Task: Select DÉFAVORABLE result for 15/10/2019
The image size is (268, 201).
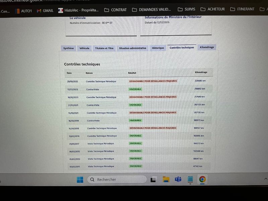Action: tap(153, 128)
